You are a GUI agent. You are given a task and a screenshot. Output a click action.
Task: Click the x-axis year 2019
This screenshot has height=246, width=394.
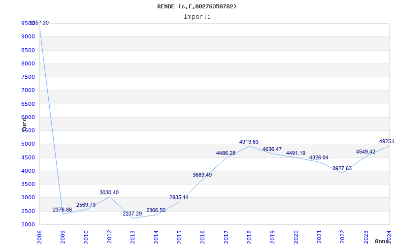point(273,237)
